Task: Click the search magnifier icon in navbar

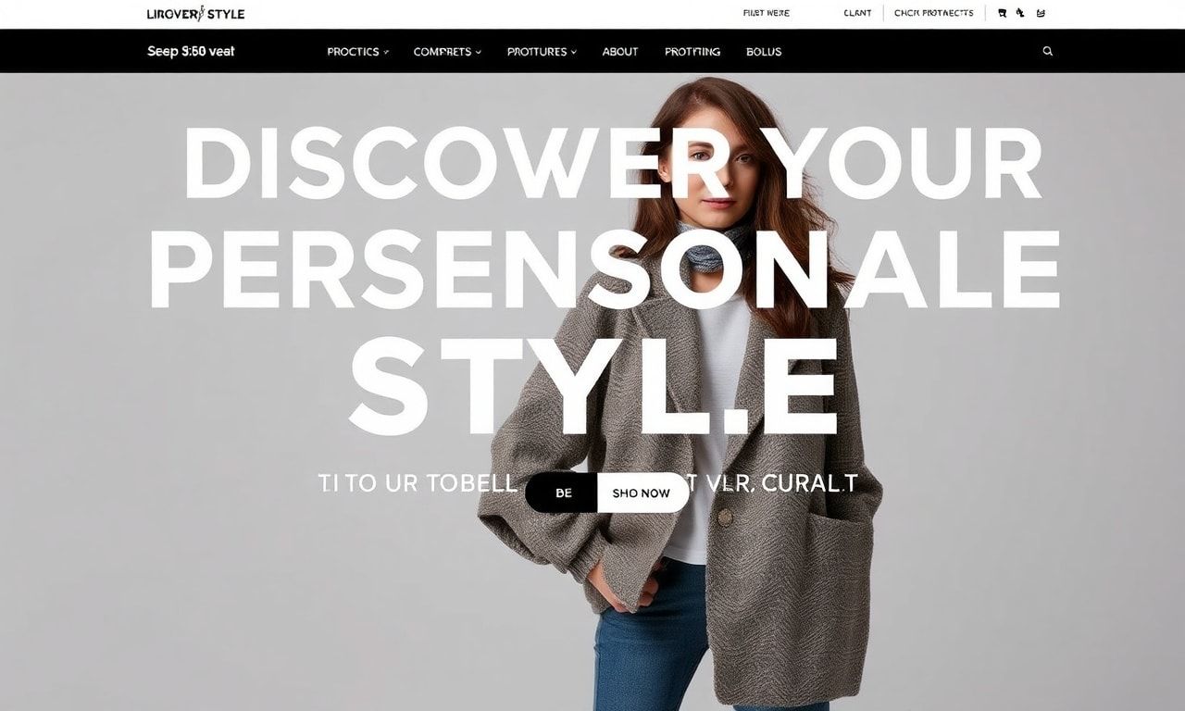Action: pyautogui.click(x=1048, y=51)
